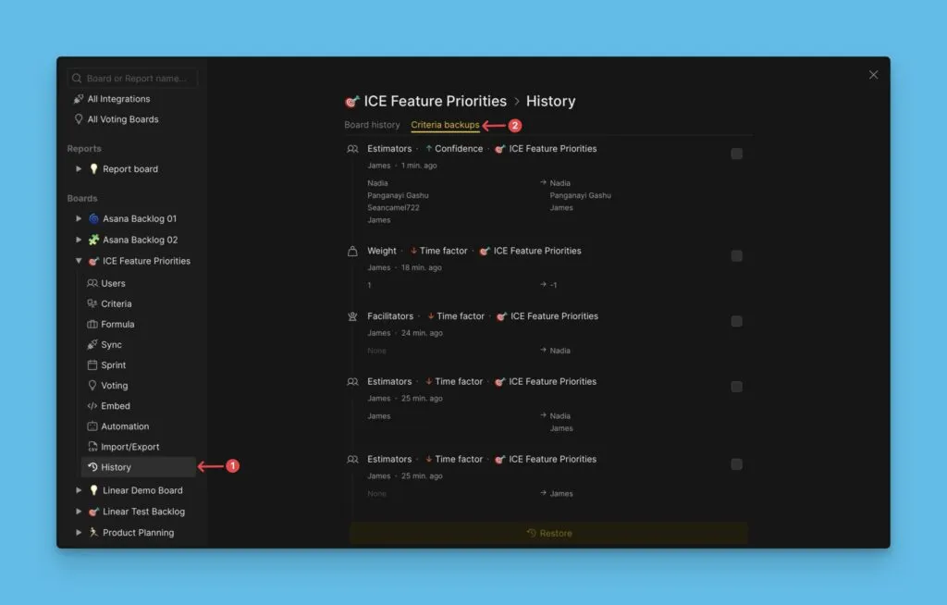947x605 pixels.
Task: Tick the Facilitators Time factor checkbox
Action: (x=736, y=321)
